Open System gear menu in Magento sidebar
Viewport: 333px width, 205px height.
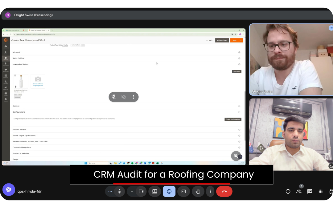click(x=6, y=100)
